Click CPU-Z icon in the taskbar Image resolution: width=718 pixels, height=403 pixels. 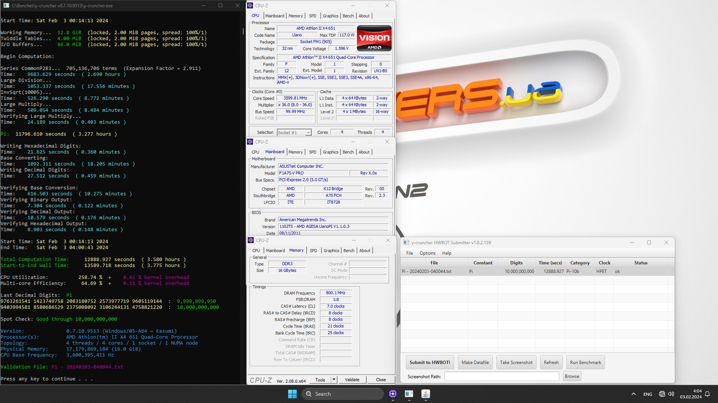point(393,394)
